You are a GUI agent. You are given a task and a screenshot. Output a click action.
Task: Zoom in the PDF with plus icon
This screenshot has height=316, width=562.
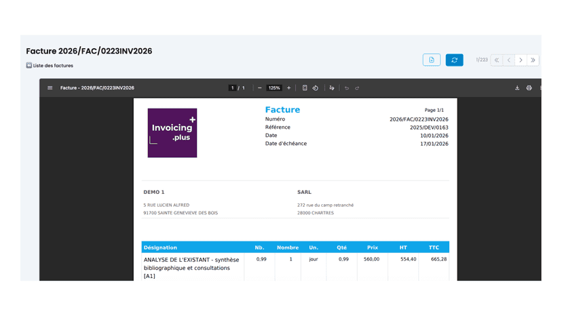[x=288, y=87]
